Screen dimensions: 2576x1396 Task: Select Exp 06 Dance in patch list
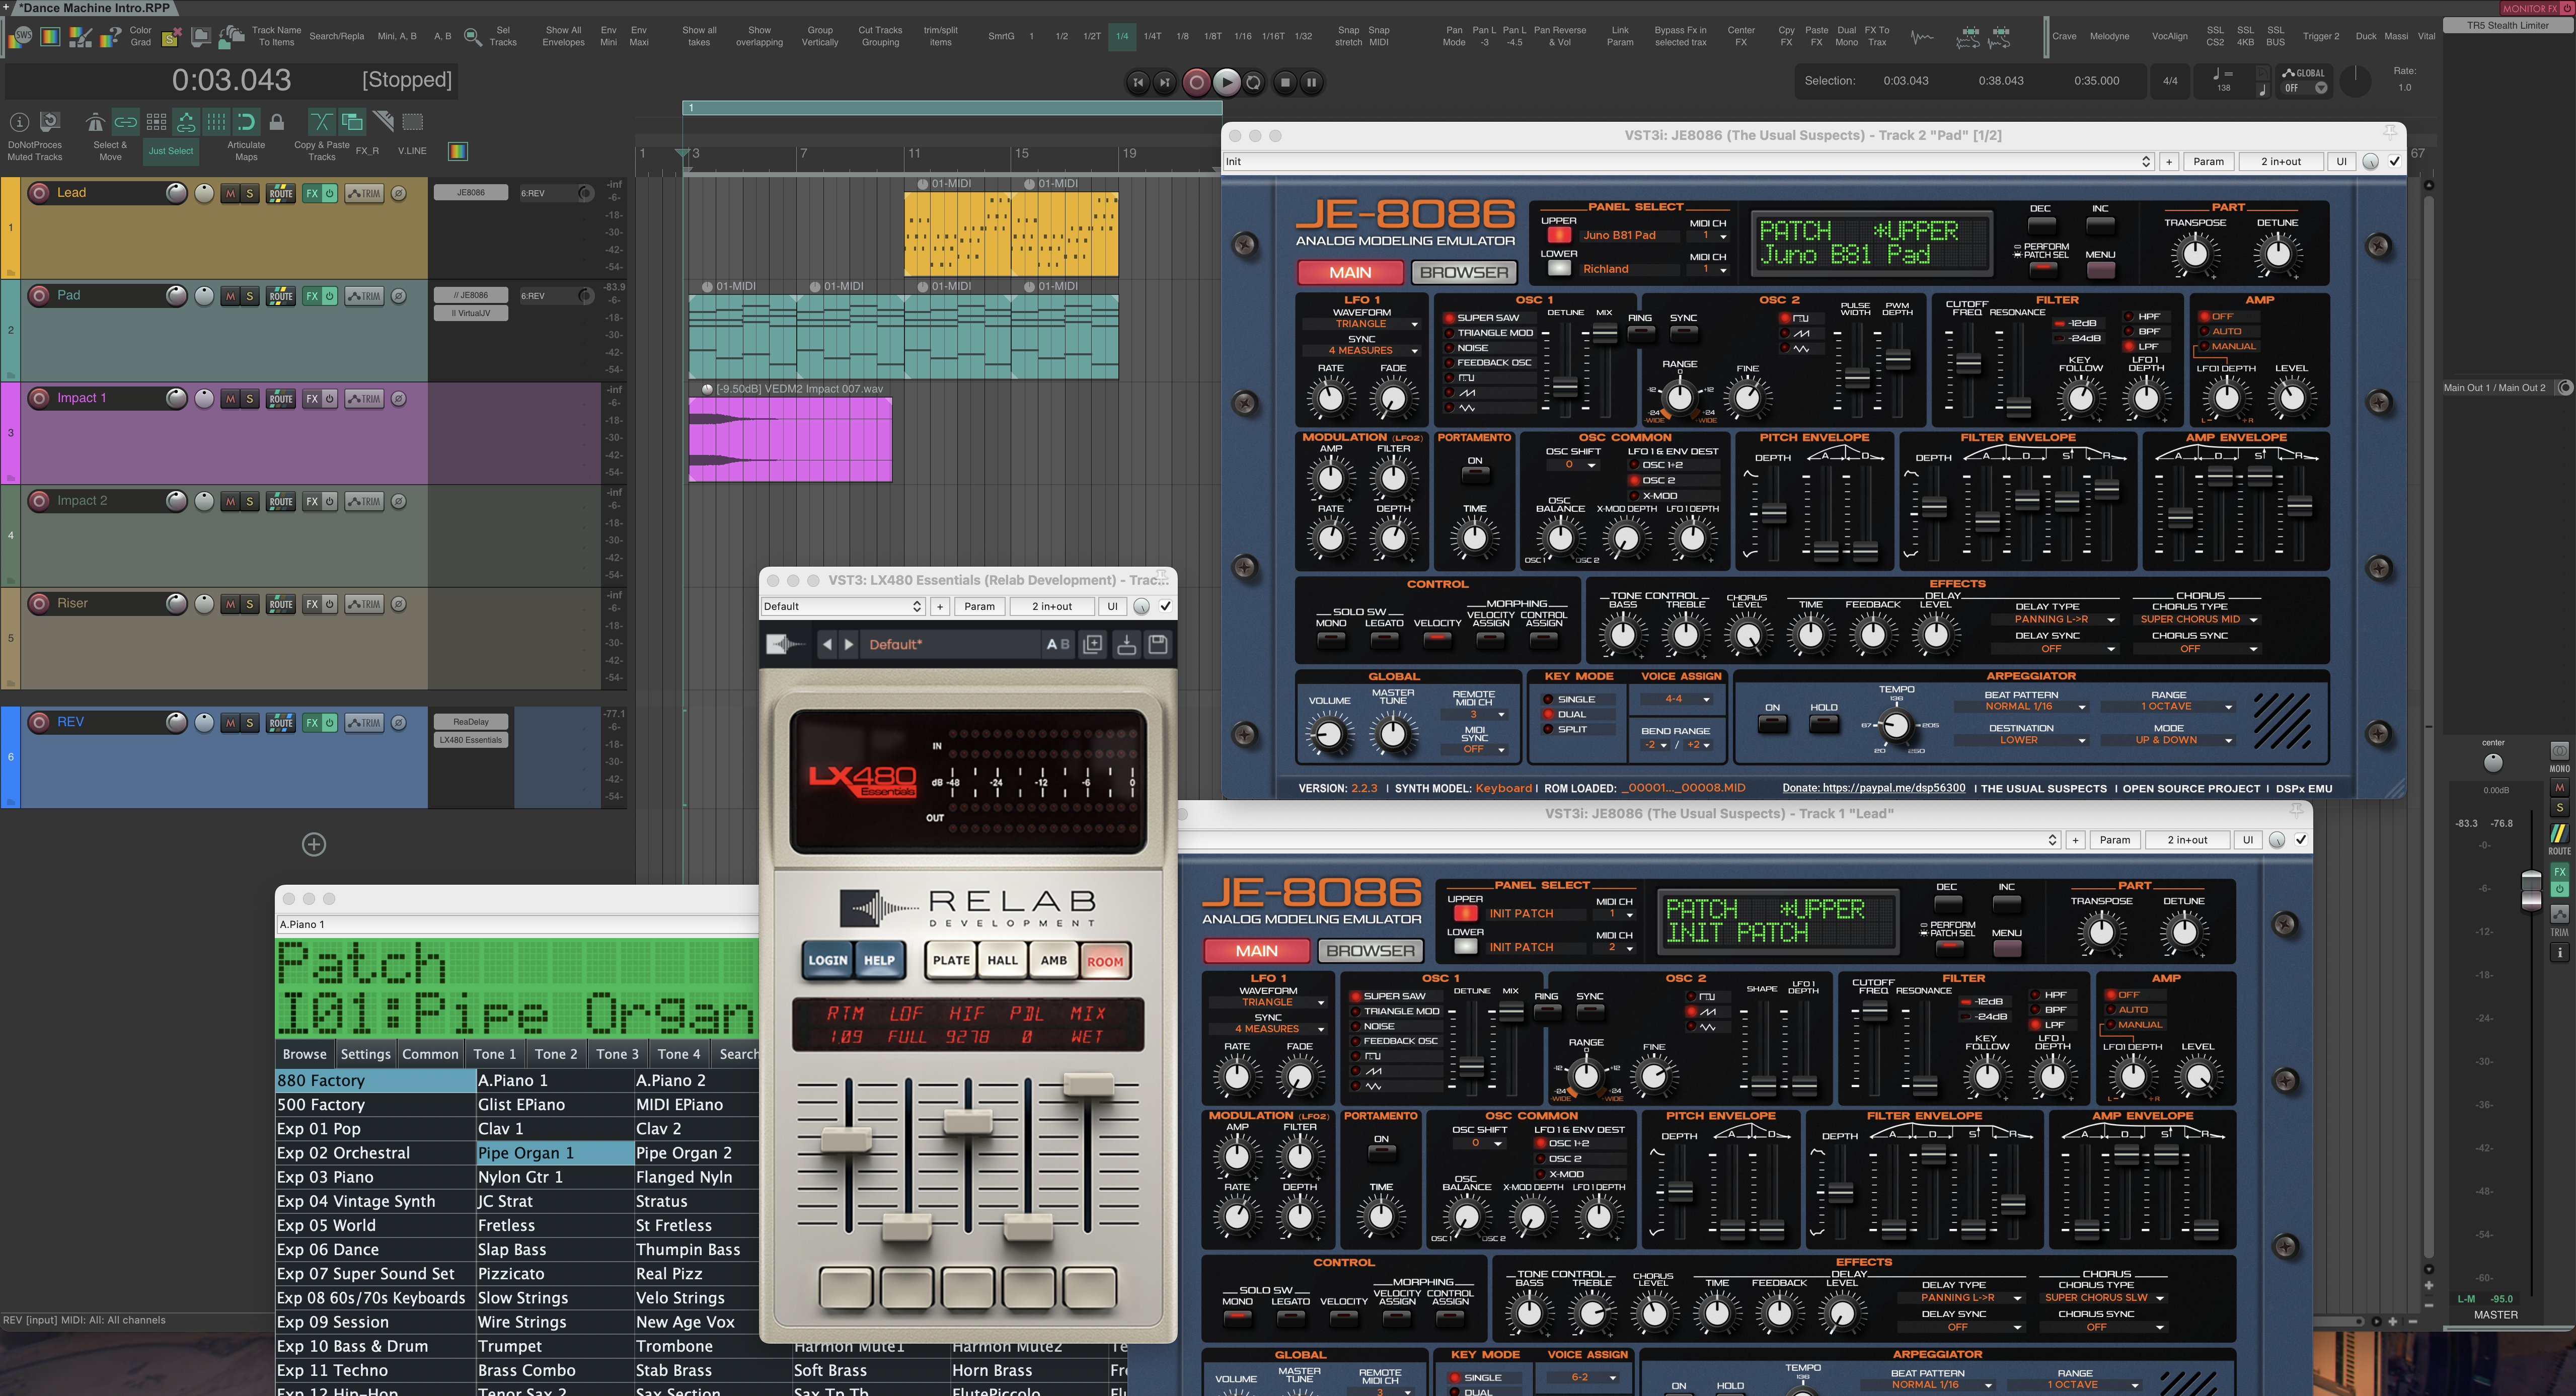pyautogui.click(x=328, y=1250)
